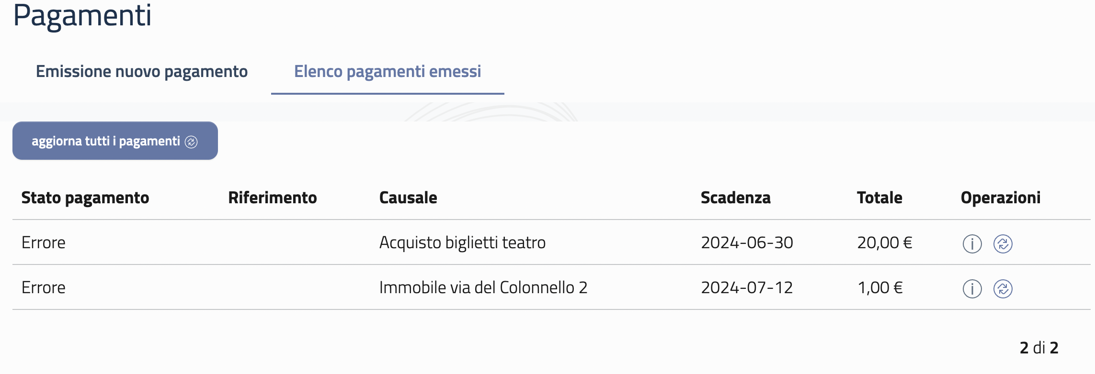Click the Stato pagamento column header
1095x374 pixels.
click(x=85, y=198)
